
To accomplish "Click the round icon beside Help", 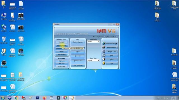I will click(x=104, y=55).
